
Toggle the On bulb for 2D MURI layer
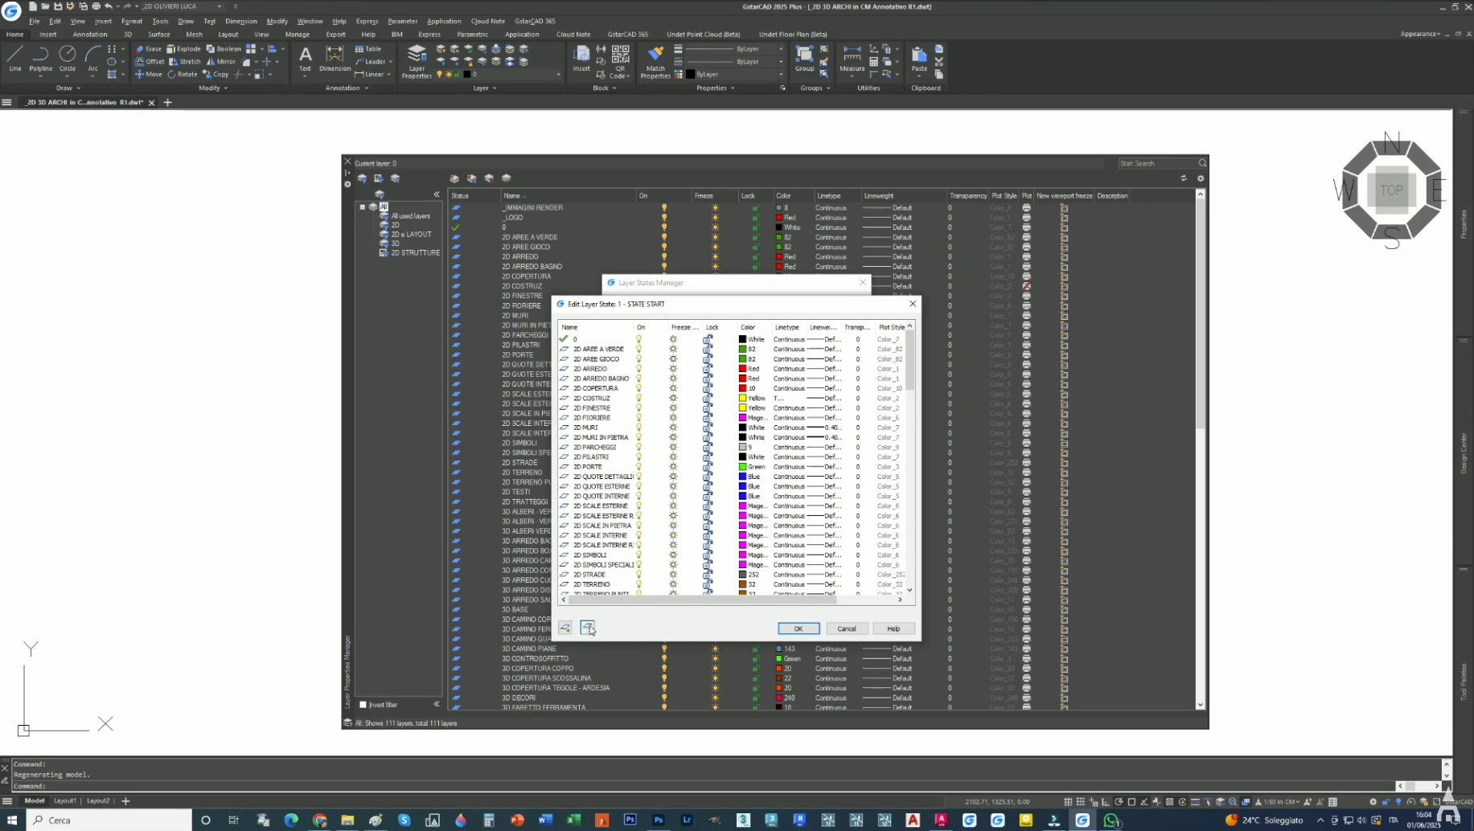coord(639,428)
